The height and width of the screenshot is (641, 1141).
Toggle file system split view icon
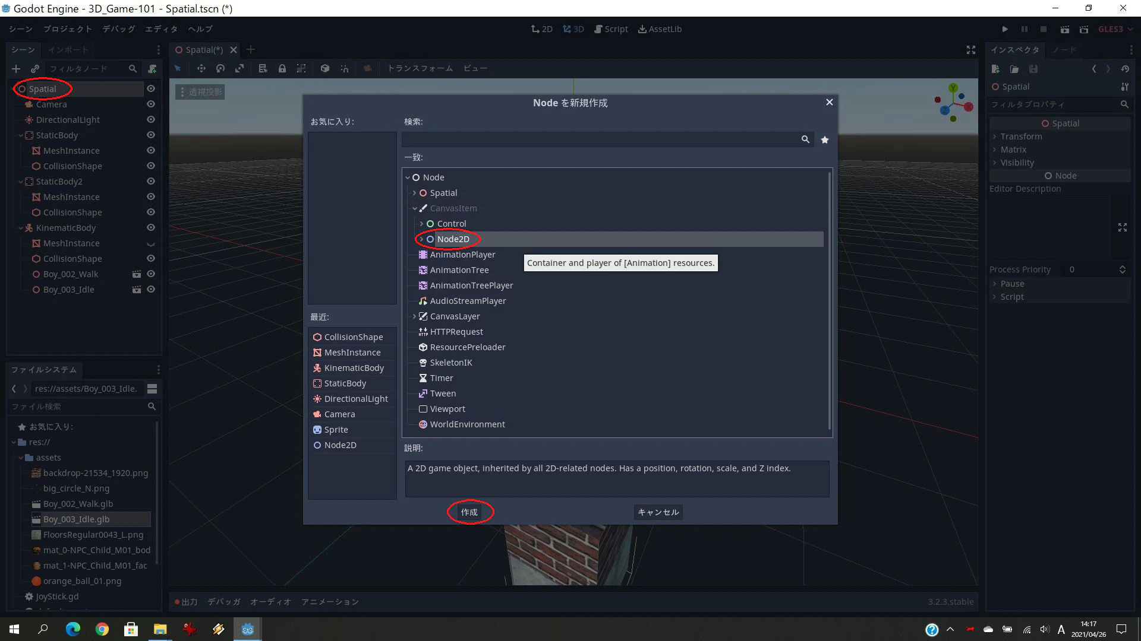(x=152, y=389)
